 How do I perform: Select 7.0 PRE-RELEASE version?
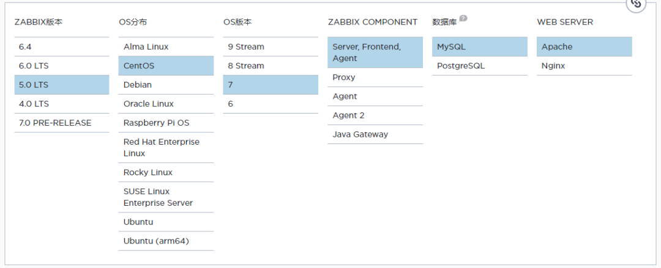61,123
